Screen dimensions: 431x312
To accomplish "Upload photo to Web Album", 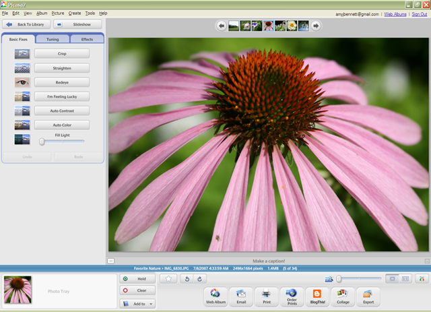I will pyautogui.click(x=215, y=297).
